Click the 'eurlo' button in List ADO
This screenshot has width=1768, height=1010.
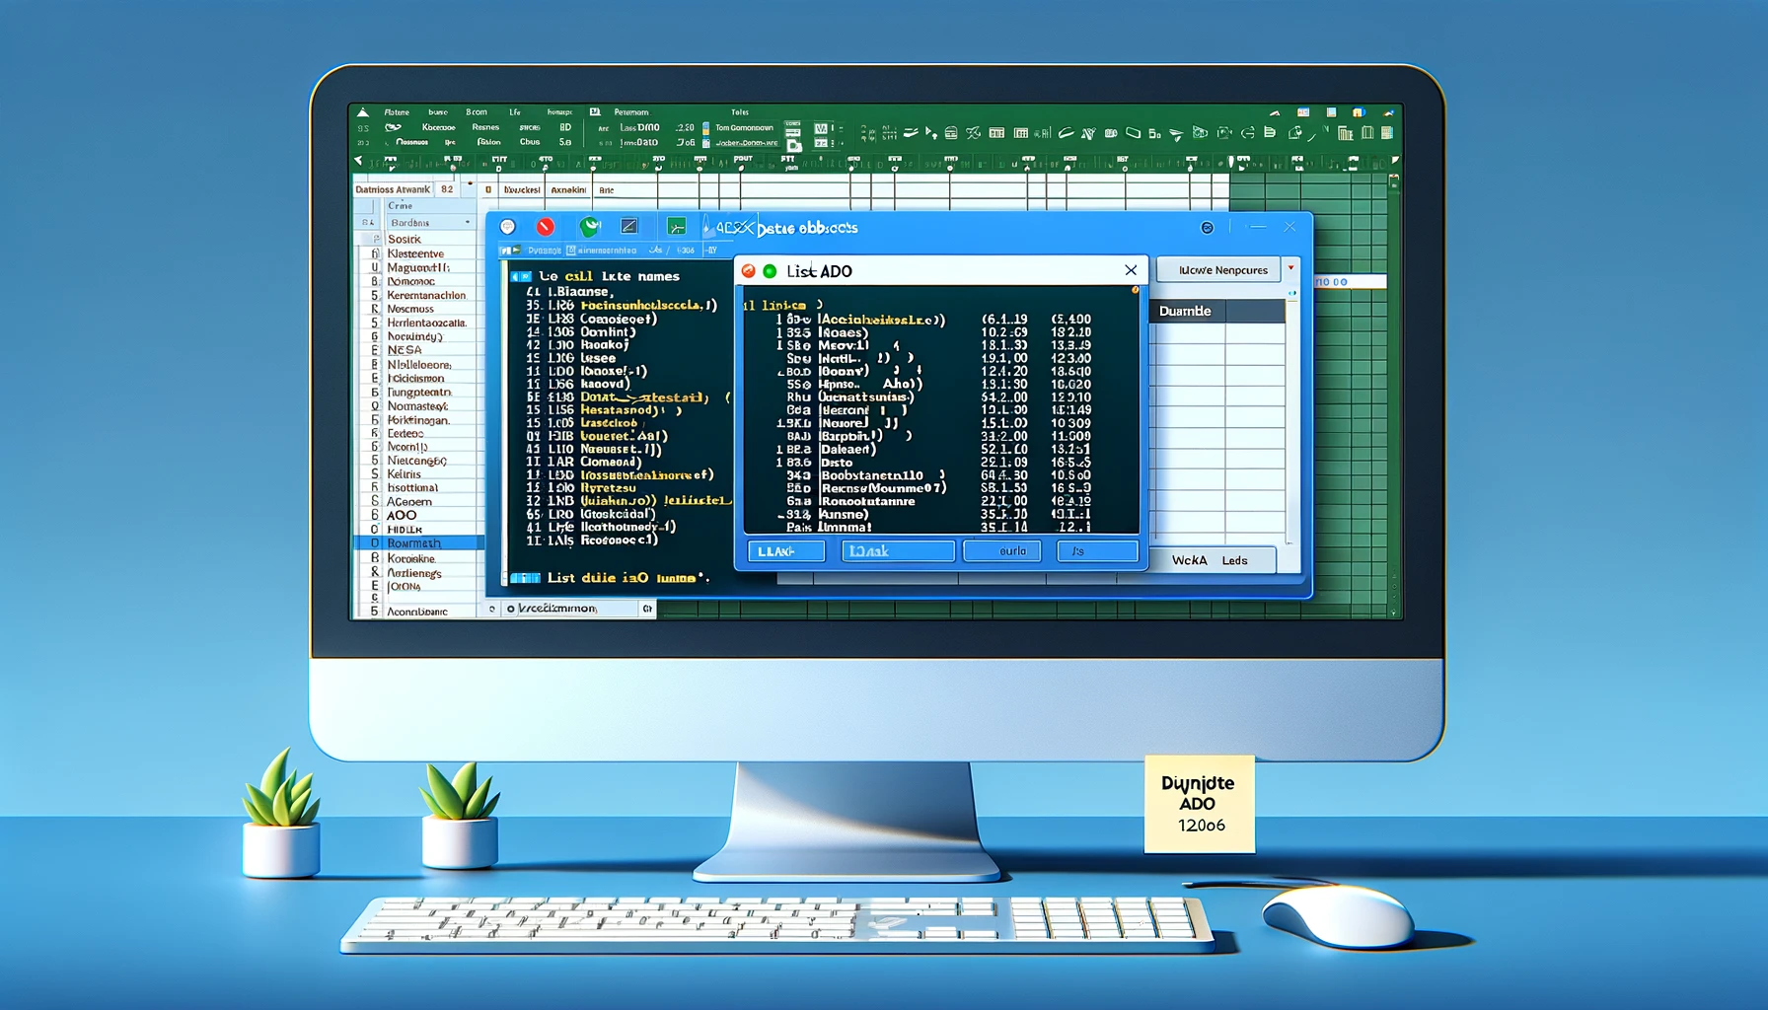pyautogui.click(x=1002, y=551)
